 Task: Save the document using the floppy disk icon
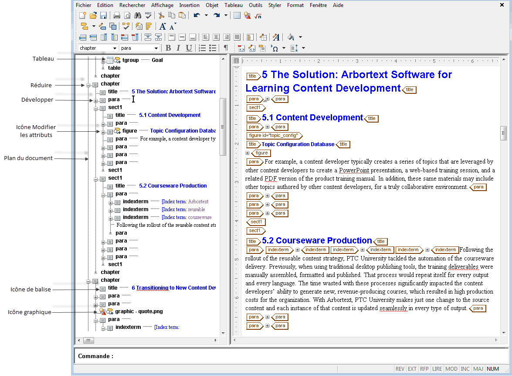click(104, 16)
